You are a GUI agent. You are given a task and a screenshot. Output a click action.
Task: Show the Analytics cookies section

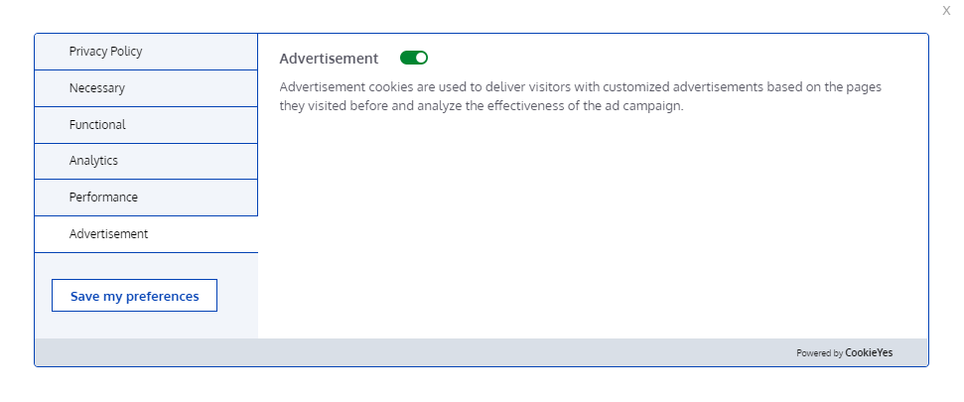[x=146, y=161]
